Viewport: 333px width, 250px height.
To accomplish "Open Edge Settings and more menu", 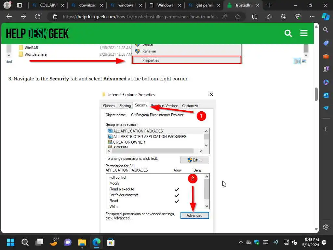I will (312, 17).
